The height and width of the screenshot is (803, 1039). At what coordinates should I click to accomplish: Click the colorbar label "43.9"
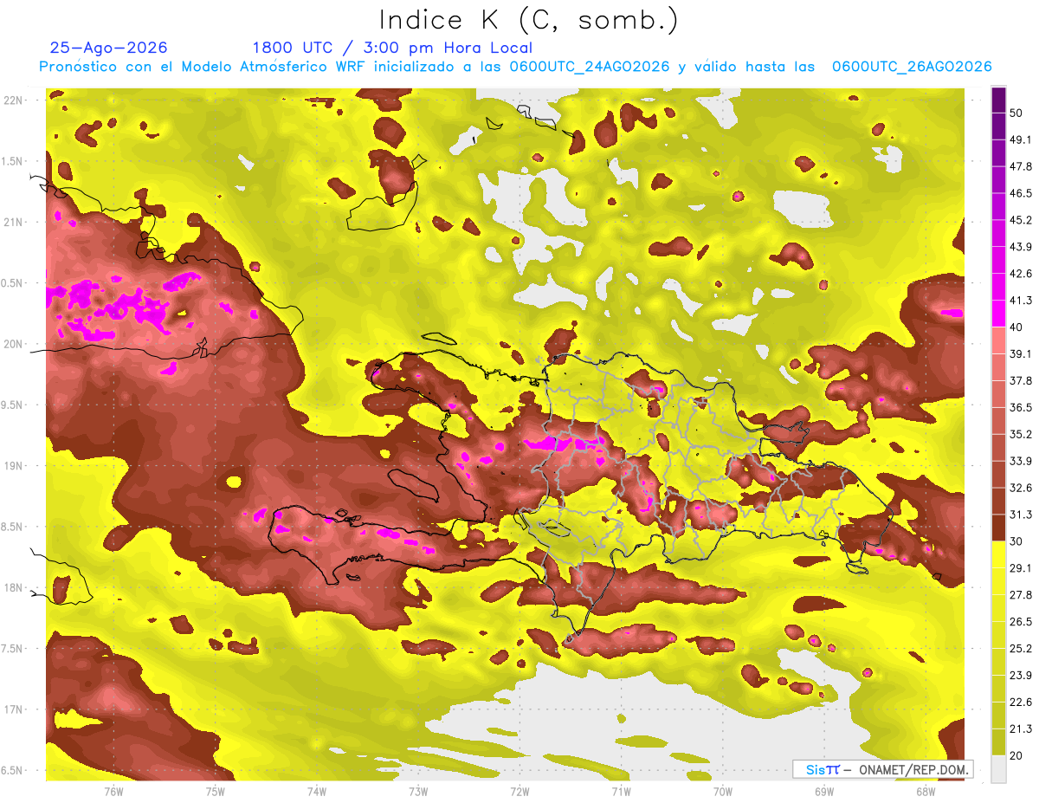click(x=1021, y=247)
